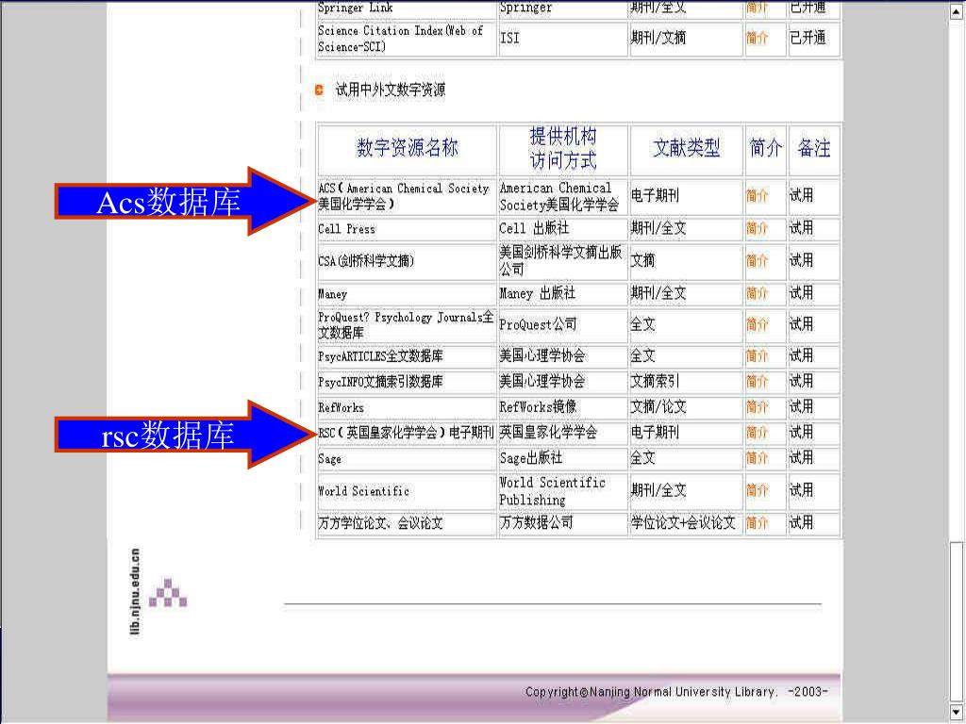This screenshot has height=724, width=966.
Task: Open 简介 link for 万方学位论文 row
Action: 758,522
